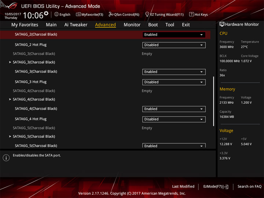Viewport: 264px width, 198px height.
Task: Open the Ai Tweaker tab
Action: tap(76, 25)
